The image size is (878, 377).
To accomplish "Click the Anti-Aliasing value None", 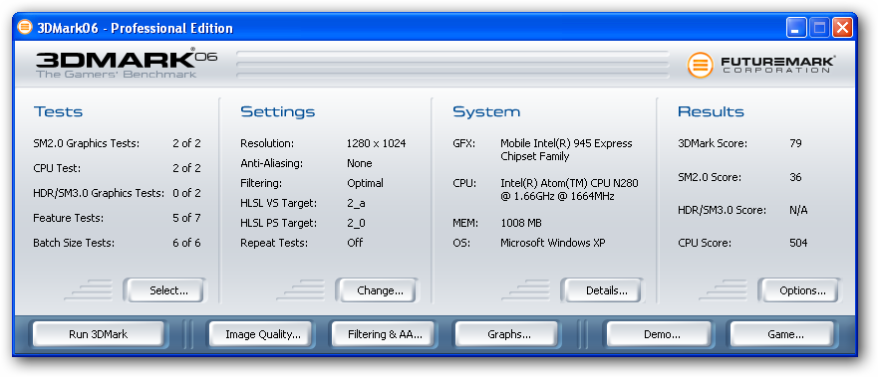I will tap(360, 164).
